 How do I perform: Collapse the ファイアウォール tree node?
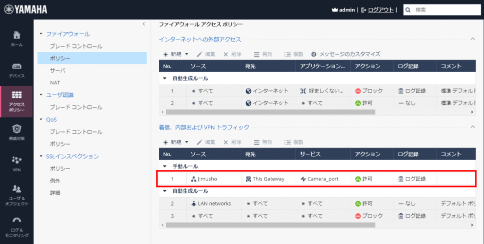click(41, 34)
